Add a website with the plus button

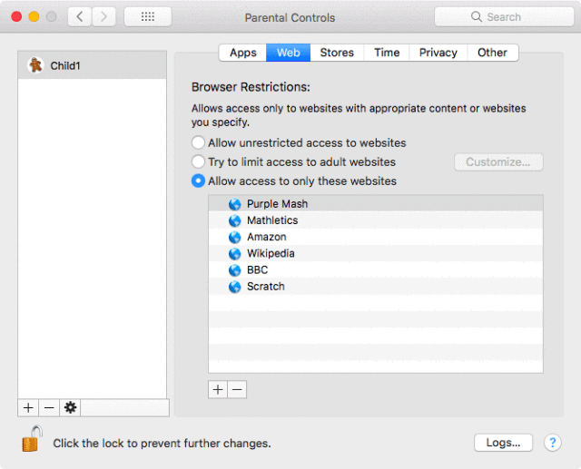218,389
